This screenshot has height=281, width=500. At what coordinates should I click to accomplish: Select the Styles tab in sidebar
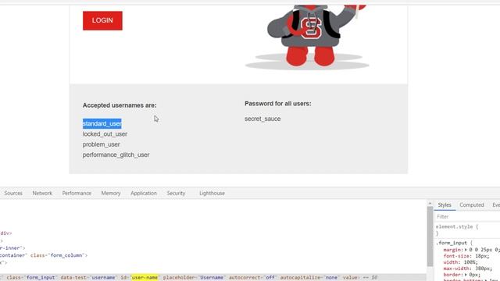pyautogui.click(x=445, y=205)
